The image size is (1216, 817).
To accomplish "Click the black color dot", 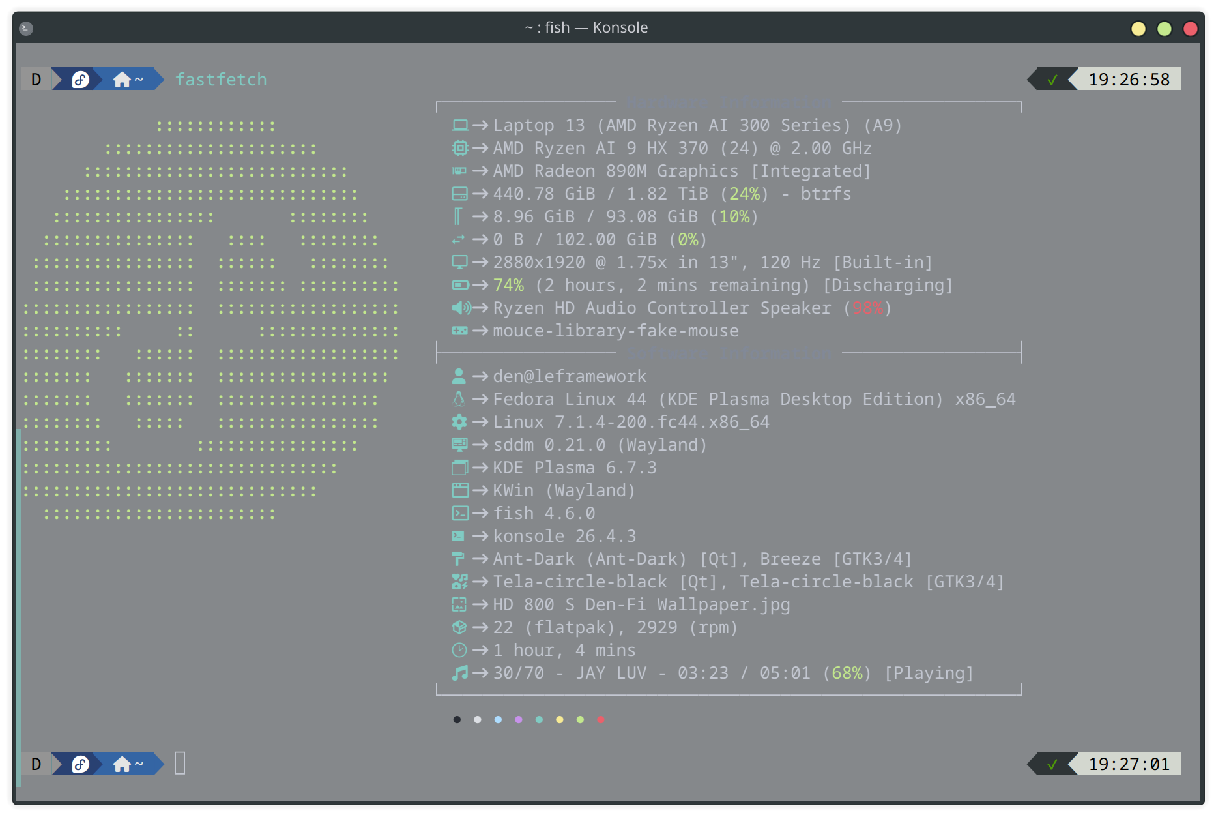I will pyautogui.click(x=457, y=720).
